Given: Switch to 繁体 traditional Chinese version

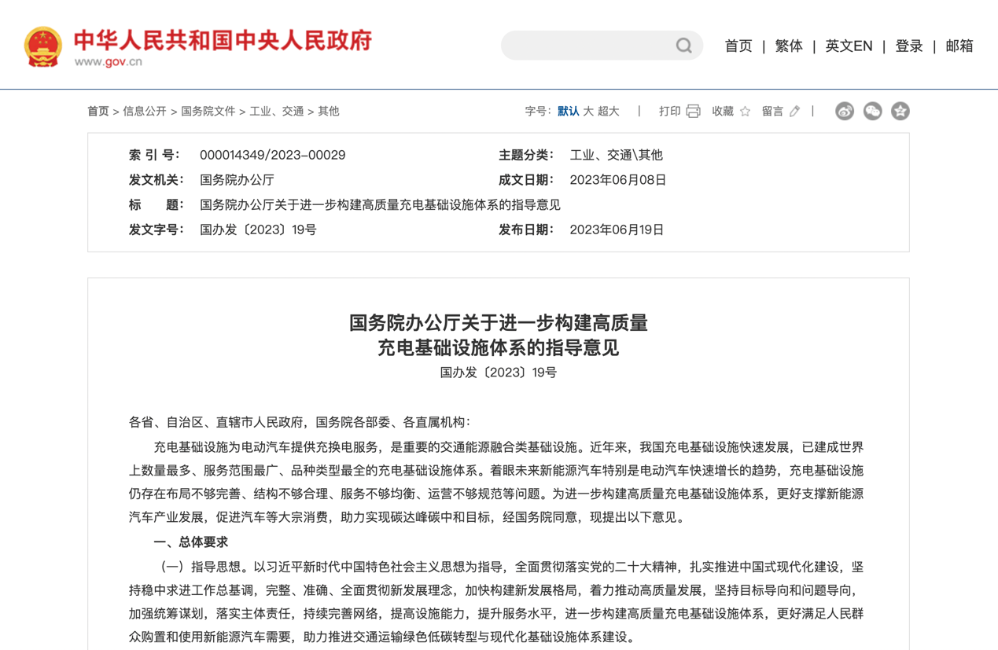Looking at the screenshot, I should tap(788, 46).
